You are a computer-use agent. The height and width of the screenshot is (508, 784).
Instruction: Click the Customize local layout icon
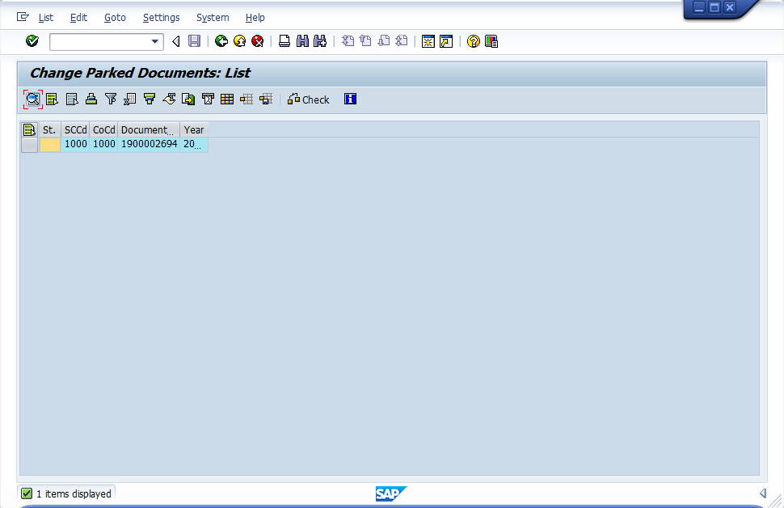491,41
